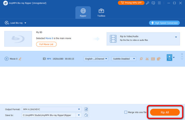Viewport: 185px width, 120px height.
Task: Edit ID3 tag info icon
Action: [153, 59]
